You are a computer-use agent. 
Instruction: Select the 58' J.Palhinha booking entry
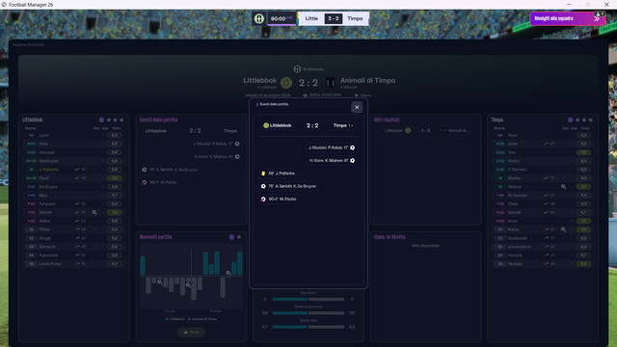279,173
